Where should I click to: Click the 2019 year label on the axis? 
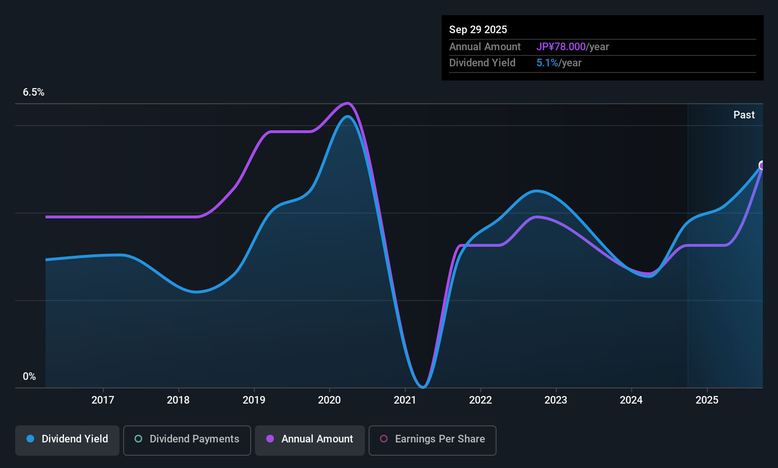click(x=254, y=400)
